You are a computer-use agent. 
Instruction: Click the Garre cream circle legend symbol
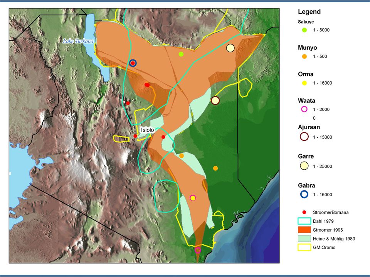[x=304, y=166]
